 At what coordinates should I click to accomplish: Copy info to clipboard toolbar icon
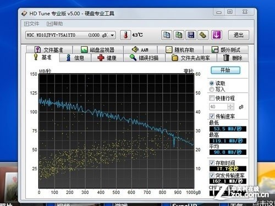[x=167, y=35]
